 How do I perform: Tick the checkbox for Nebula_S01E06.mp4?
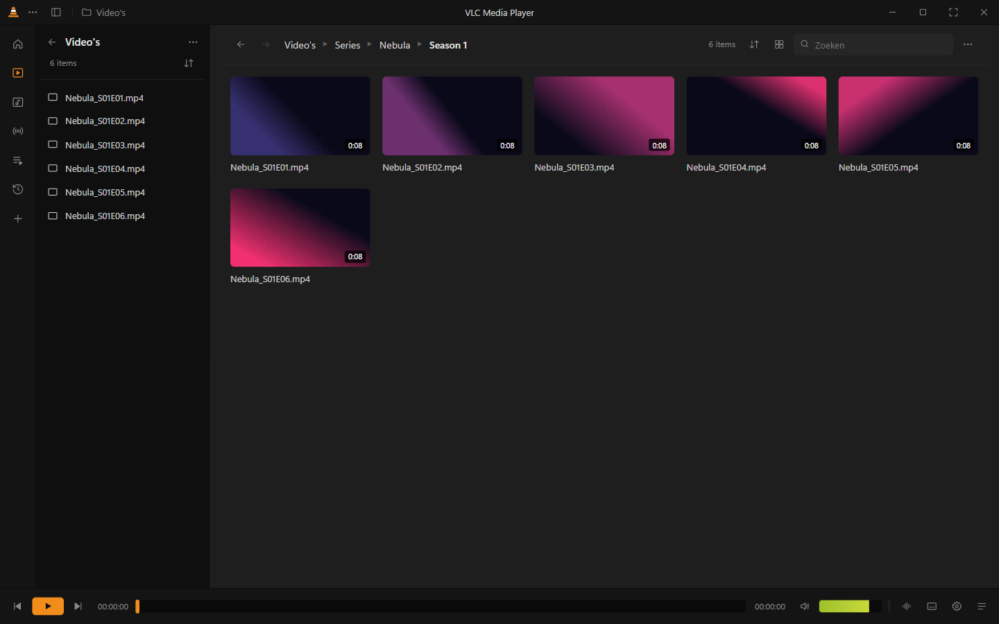(53, 216)
